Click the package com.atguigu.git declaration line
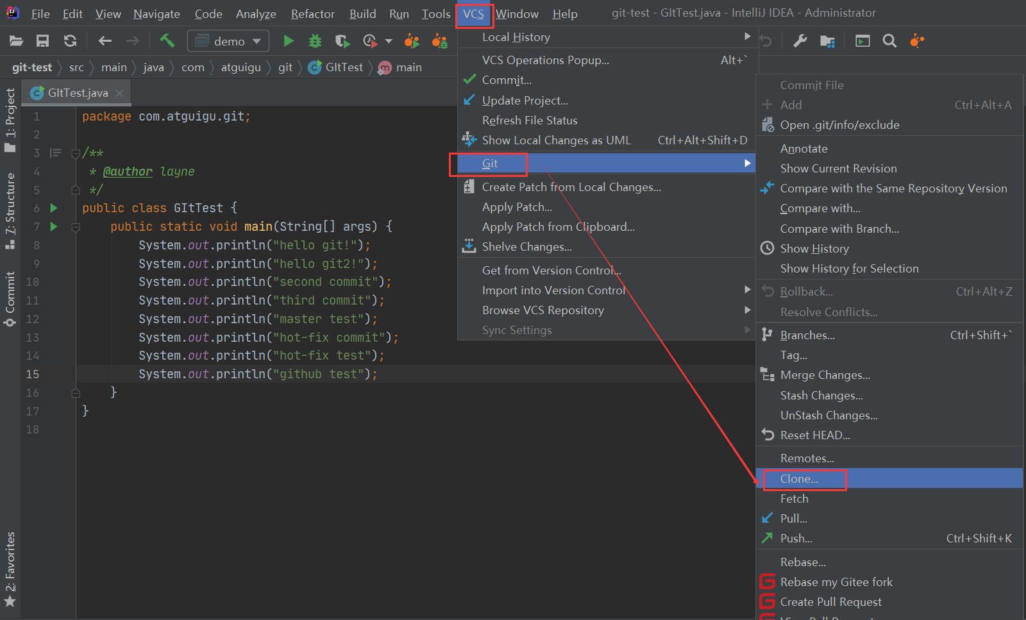 pos(166,116)
